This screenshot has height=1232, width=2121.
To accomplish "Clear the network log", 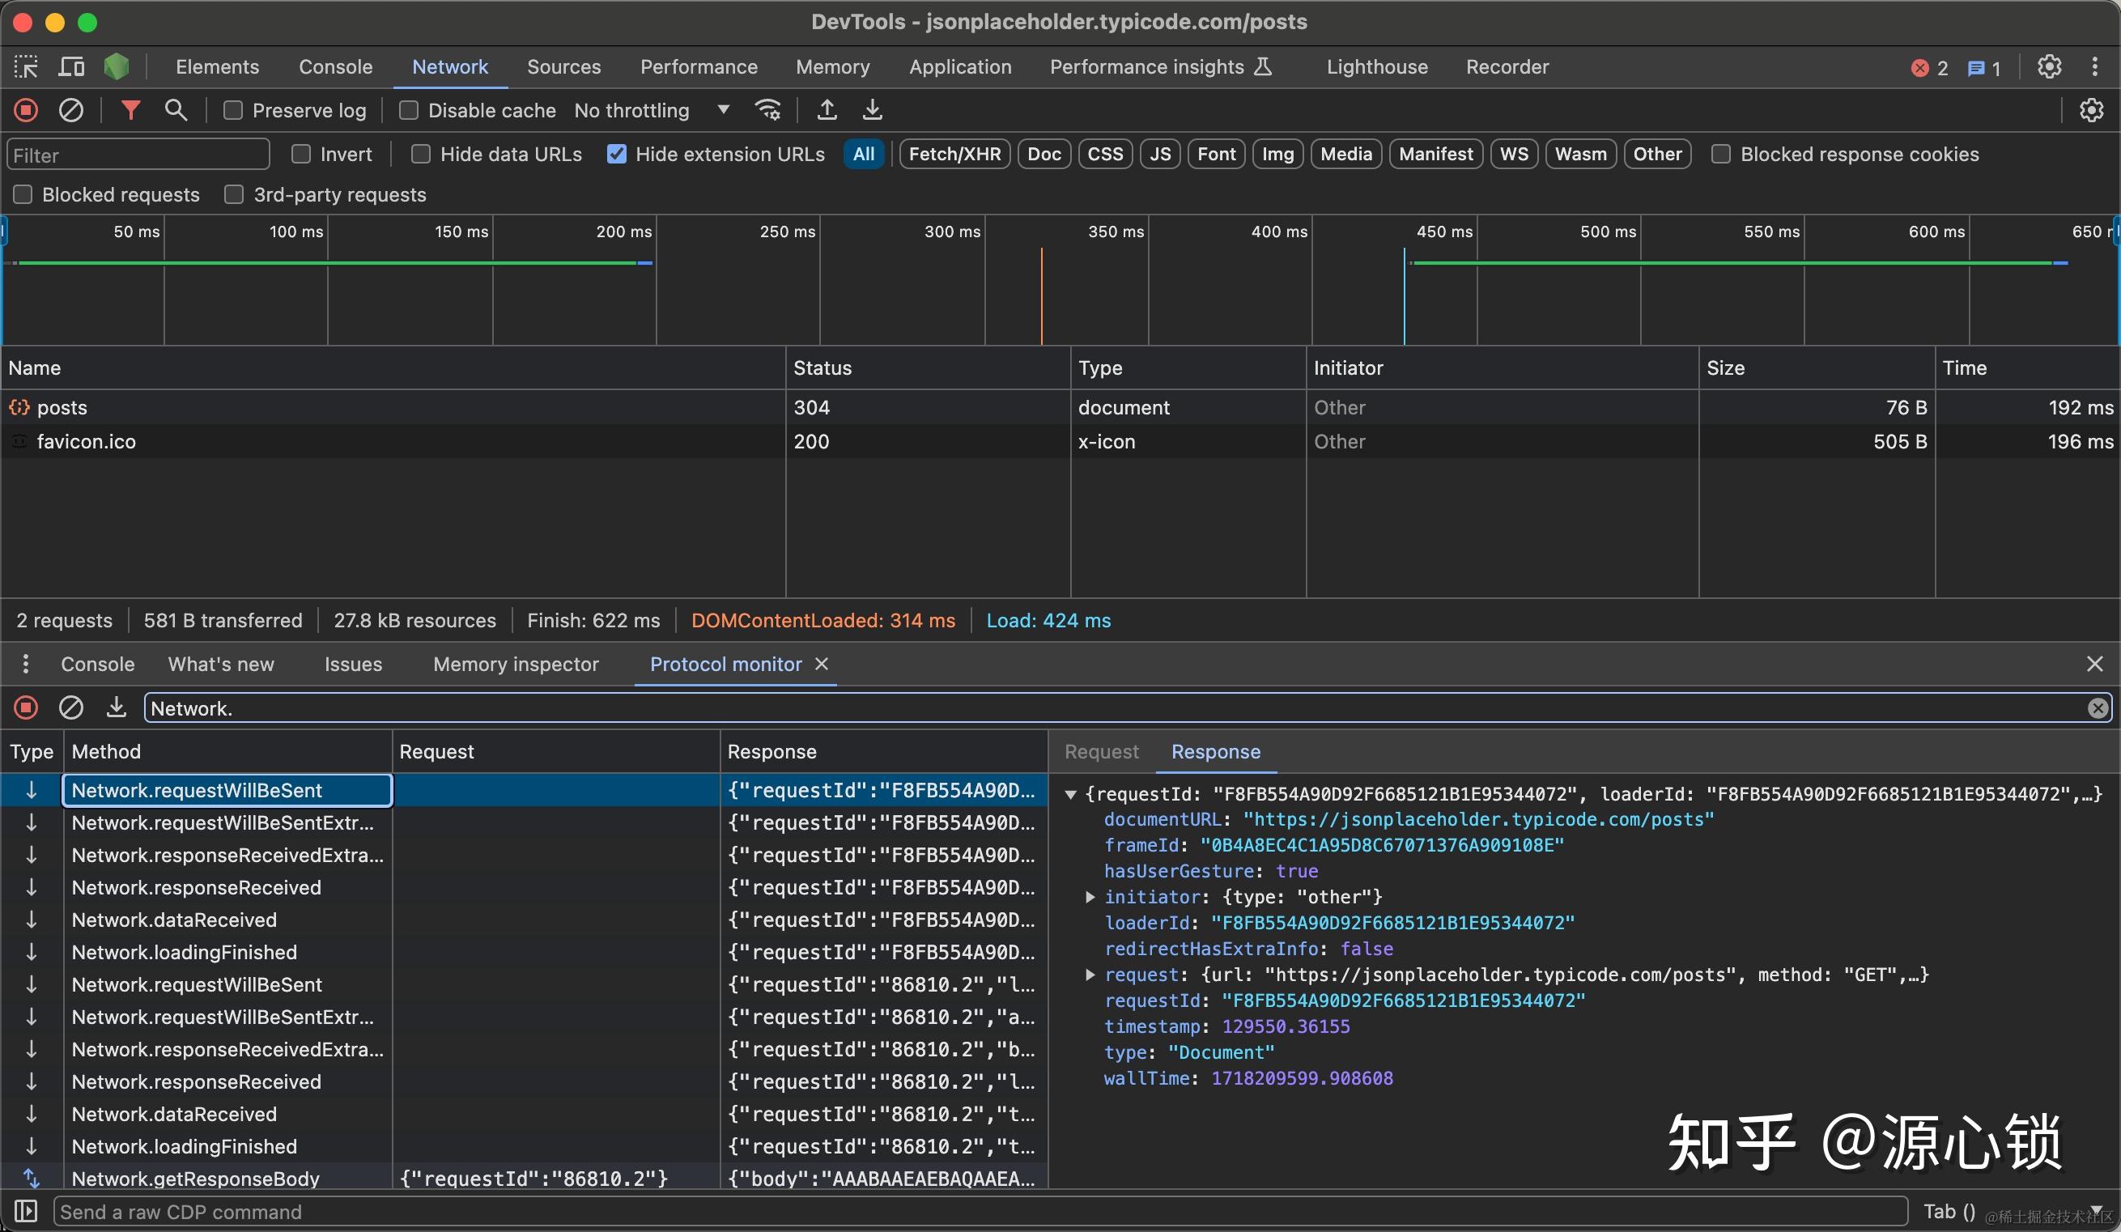I will [x=71, y=110].
